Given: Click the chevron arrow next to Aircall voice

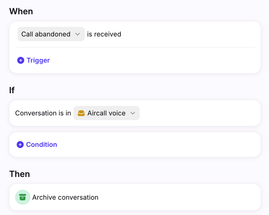Looking at the screenshot, I should (133, 113).
